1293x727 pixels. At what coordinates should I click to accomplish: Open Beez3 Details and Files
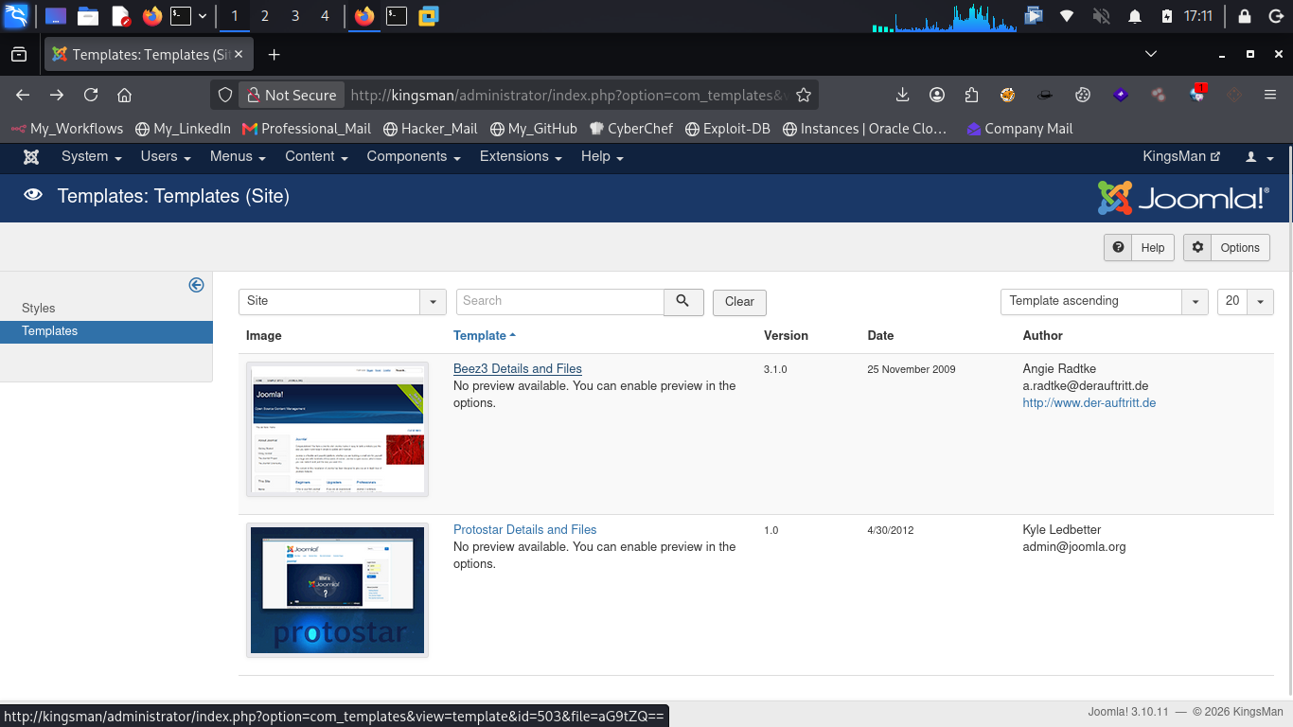[x=518, y=369]
